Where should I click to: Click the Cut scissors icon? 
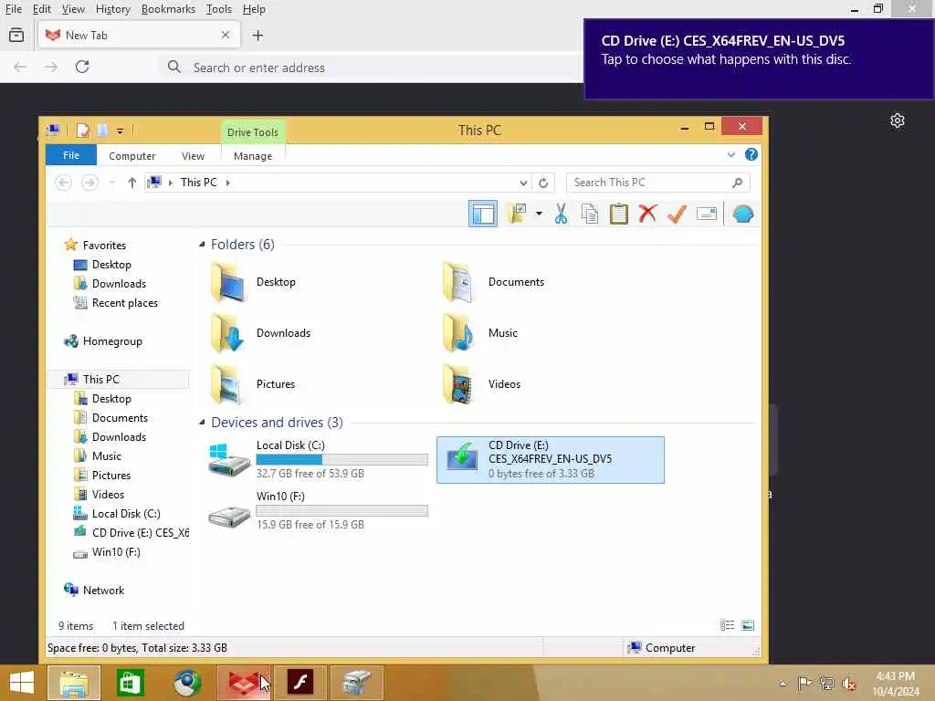point(561,214)
